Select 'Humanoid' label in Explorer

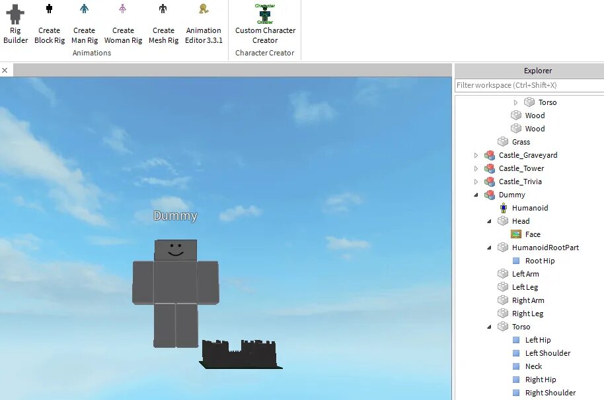point(530,208)
